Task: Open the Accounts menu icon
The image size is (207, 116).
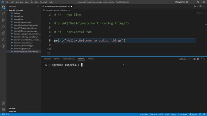Action: coord(3,103)
